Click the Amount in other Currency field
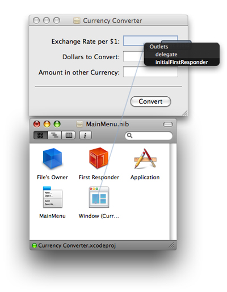Viewport: 227px width, 292px height. point(150,72)
